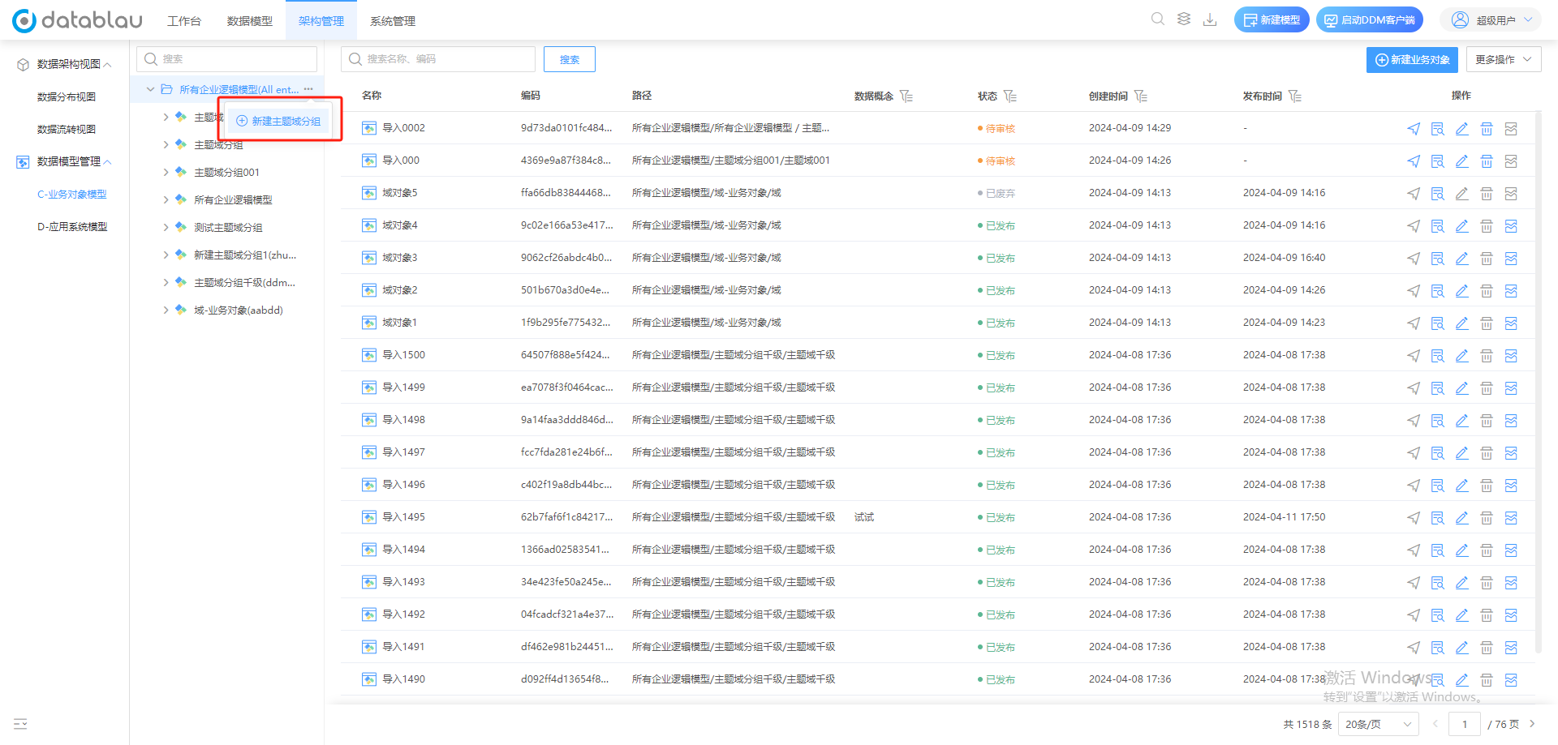Collapse the 所有企业逻辑模型(All ent... root tree node
This screenshot has height=745, width=1558.
(150, 89)
